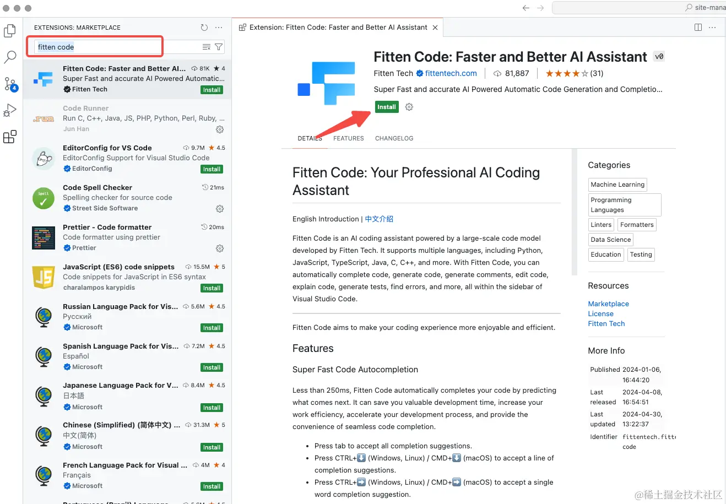726x504 pixels.
Task: Install Russian Language Pack
Action: (212, 328)
